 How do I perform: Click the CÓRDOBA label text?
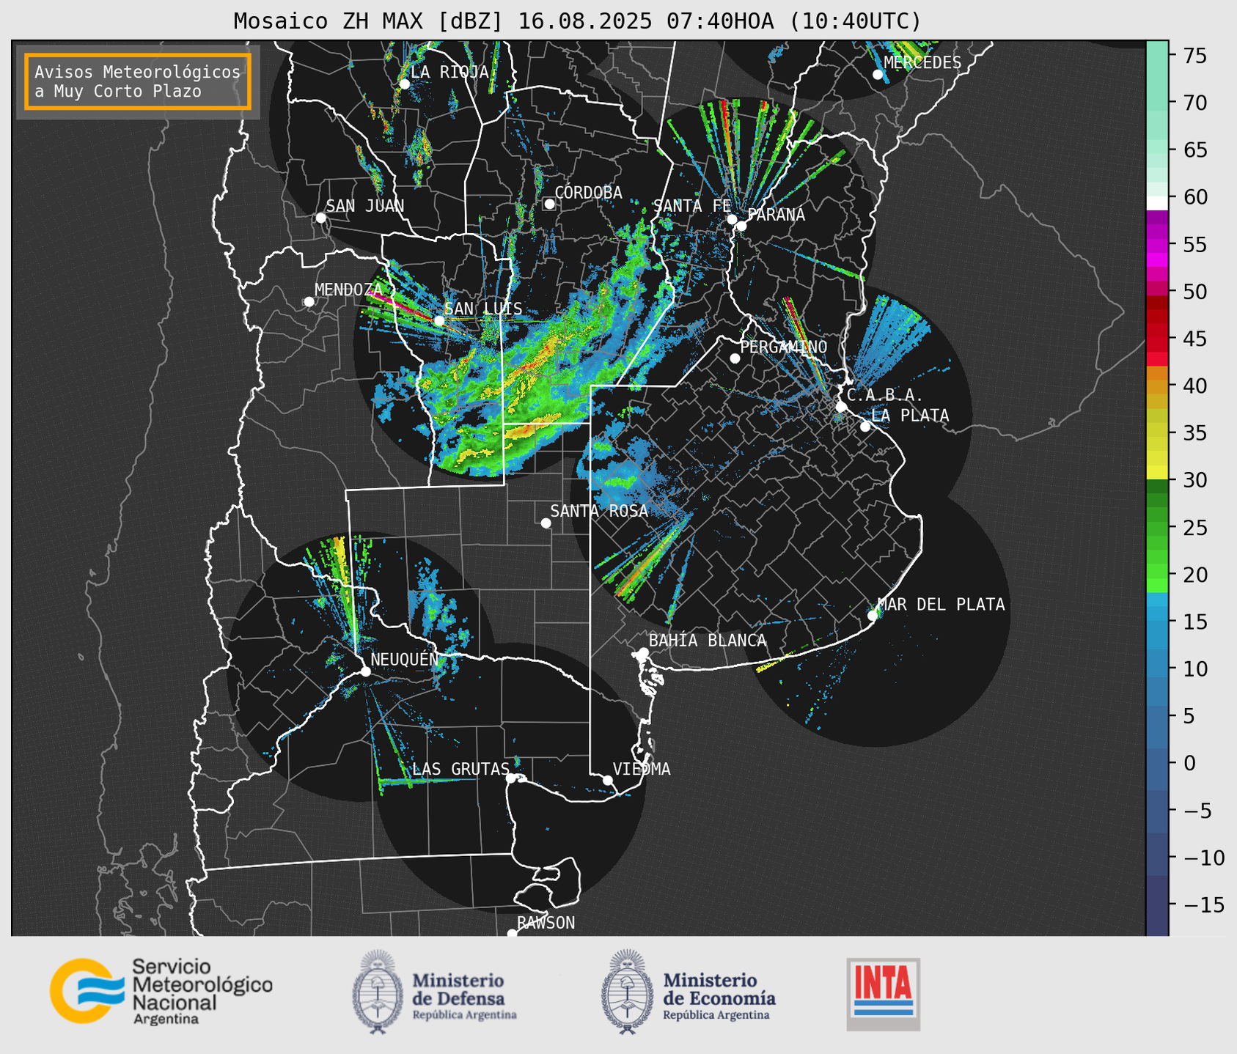pyautogui.click(x=589, y=192)
